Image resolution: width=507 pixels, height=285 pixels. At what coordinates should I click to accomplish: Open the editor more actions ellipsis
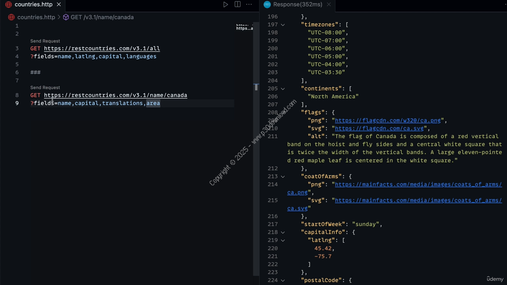click(249, 4)
